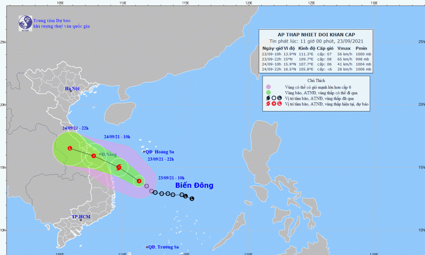Select the 24/09-22h row in the forecast table

[x=317, y=70]
